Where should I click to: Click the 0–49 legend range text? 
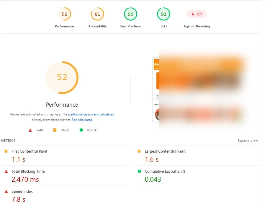click(x=39, y=130)
